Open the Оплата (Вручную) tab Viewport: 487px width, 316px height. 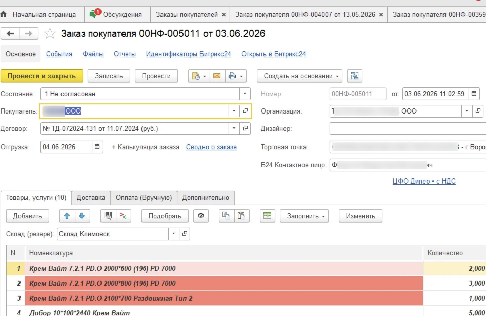(144, 198)
